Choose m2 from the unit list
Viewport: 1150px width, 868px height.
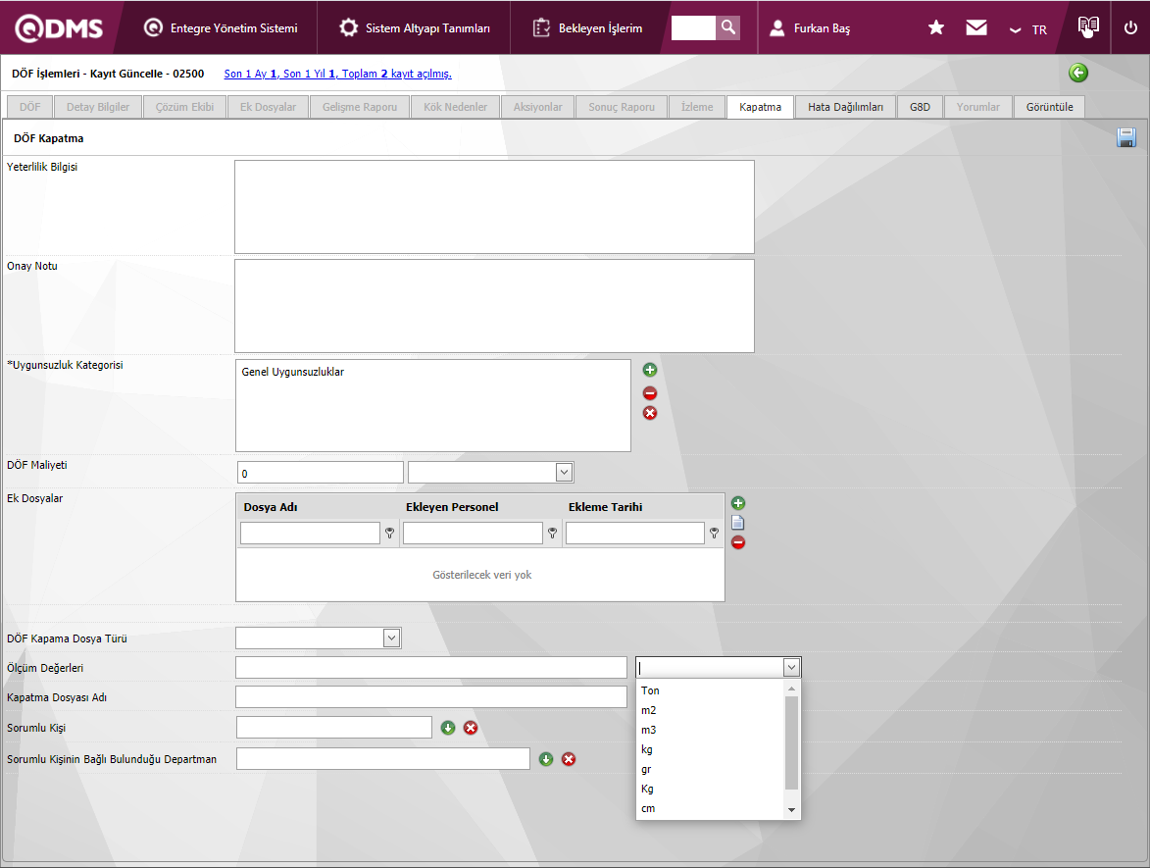coord(710,710)
